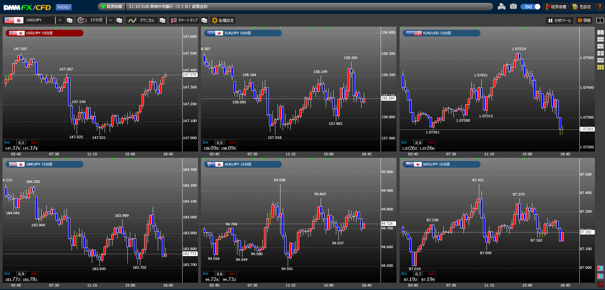
Task: Open the USD/JPY currency pair dropdown
Action: tap(60, 20)
